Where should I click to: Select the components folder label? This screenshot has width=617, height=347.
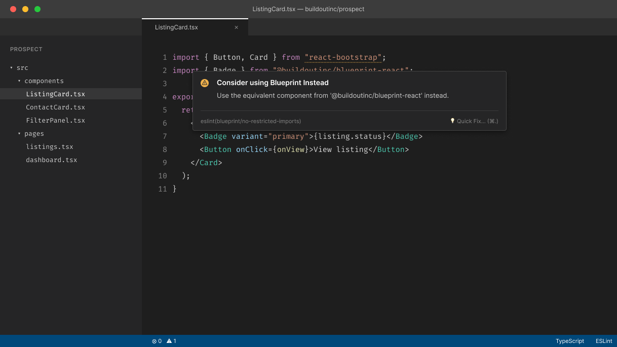[44, 81]
